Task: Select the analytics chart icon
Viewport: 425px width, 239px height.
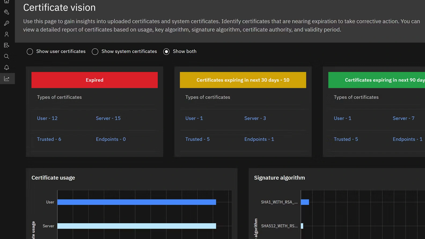Action: 6,79
